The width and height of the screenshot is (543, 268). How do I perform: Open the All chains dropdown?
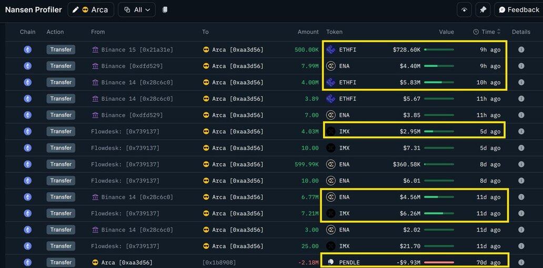point(137,10)
